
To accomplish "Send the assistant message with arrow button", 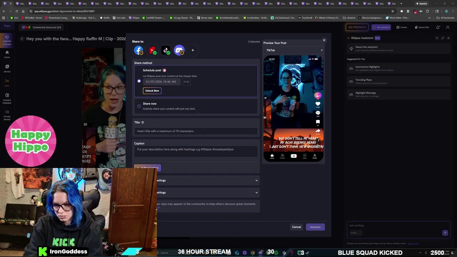I will pos(445,233).
